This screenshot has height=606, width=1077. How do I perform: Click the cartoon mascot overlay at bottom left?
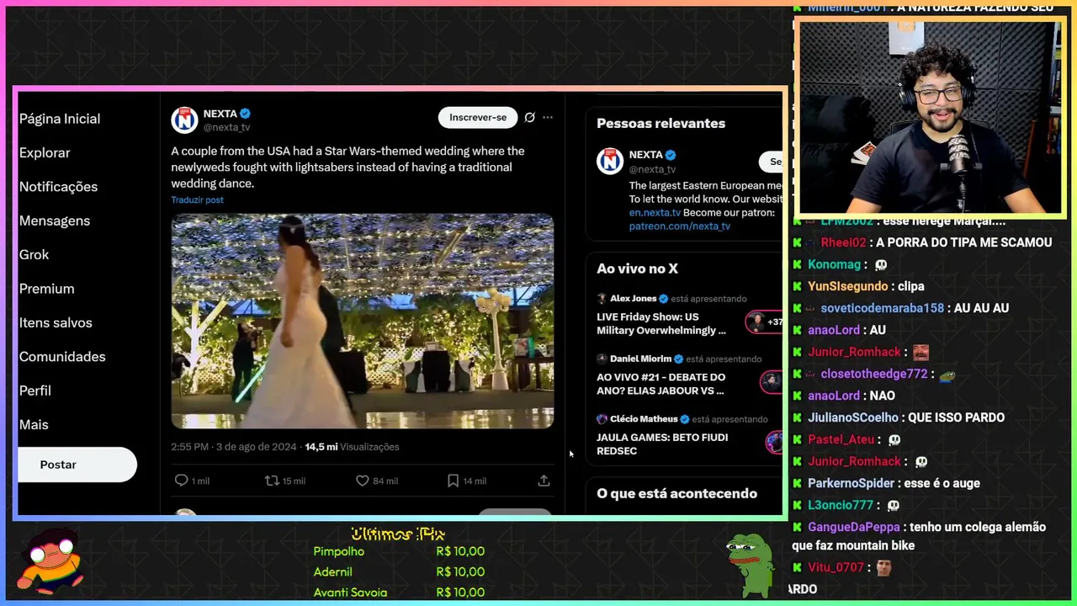tap(52, 561)
